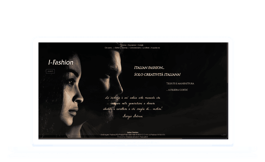Click the Powered by footer link
This screenshot has height=162, width=265.
point(133,137)
